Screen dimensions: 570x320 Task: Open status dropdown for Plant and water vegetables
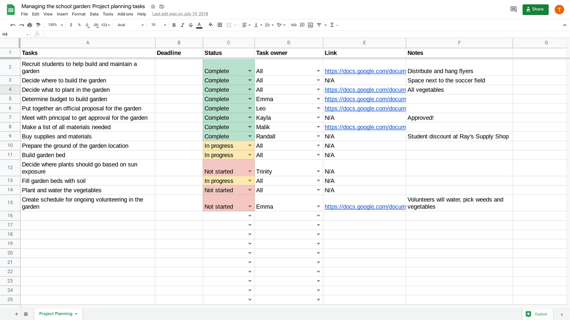(x=250, y=190)
